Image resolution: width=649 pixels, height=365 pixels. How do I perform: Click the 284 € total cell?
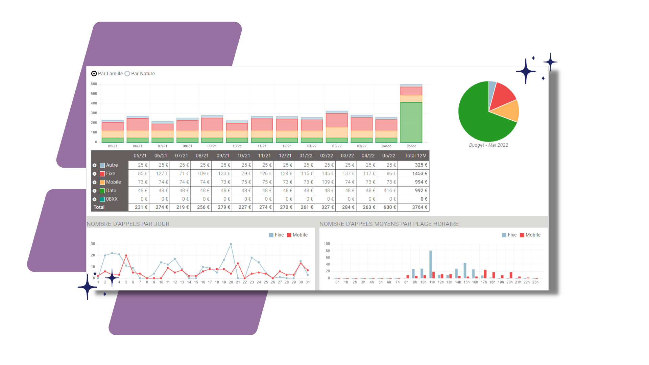click(346, 207)
